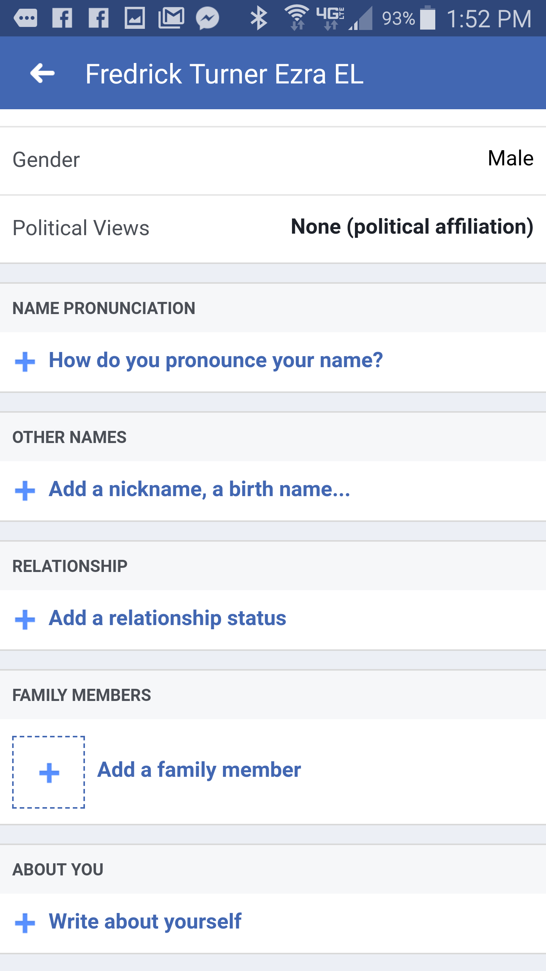Tap the image notification icon in status bar
This screenshot has width=546, height=971.
click(x=135, y=18)
